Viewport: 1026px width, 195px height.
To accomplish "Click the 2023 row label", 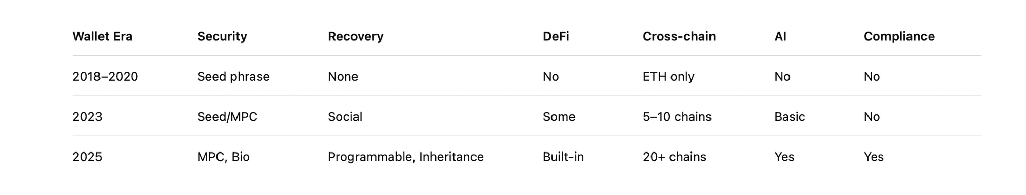I will pyautogui.click(x=87, y=116).
